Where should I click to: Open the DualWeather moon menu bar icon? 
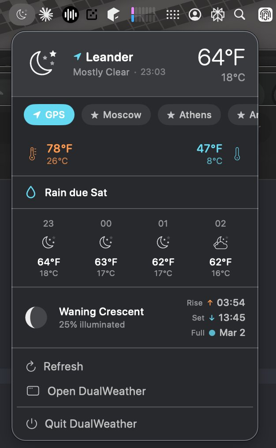point(22,14)
